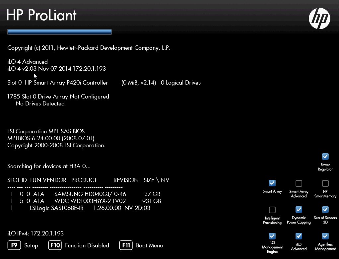Click the (0 MiB, v2.14) text

click(139, 83)
